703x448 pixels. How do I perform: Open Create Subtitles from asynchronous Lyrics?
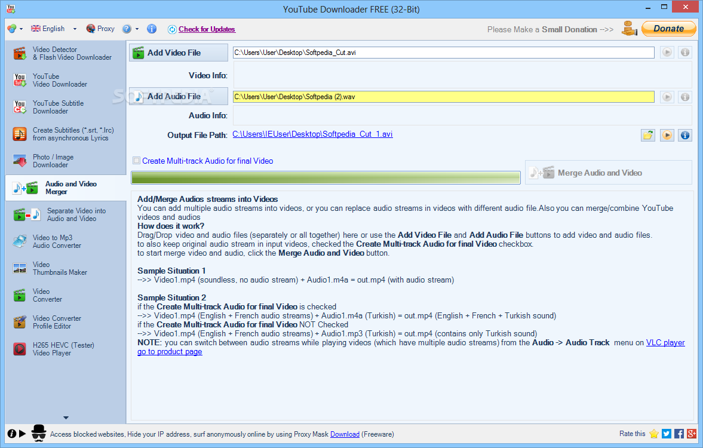[66, 134]
